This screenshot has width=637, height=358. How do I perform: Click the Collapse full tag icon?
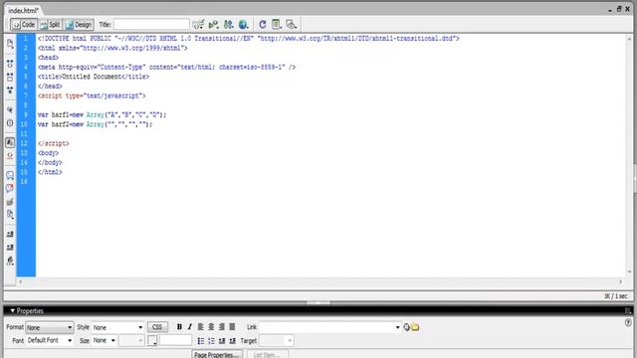coord(10,64)
